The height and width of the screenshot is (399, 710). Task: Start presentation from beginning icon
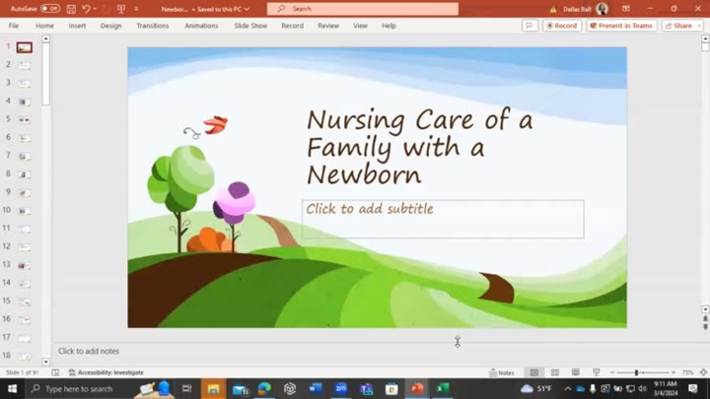click(121, 9)
